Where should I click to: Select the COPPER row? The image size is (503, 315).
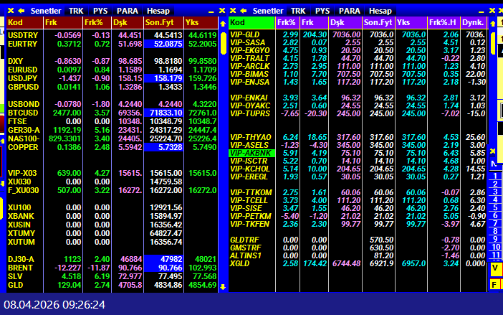point(112,147)
